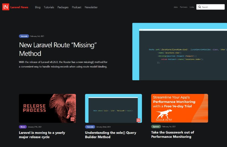227x147 pixels.
Task: Go to the Packages section
Action: (x=63, y=7)
